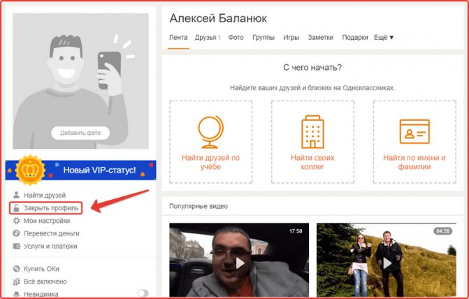Click the settings gear icon
This screenshot has width=469, height=299.
point(16,221)
